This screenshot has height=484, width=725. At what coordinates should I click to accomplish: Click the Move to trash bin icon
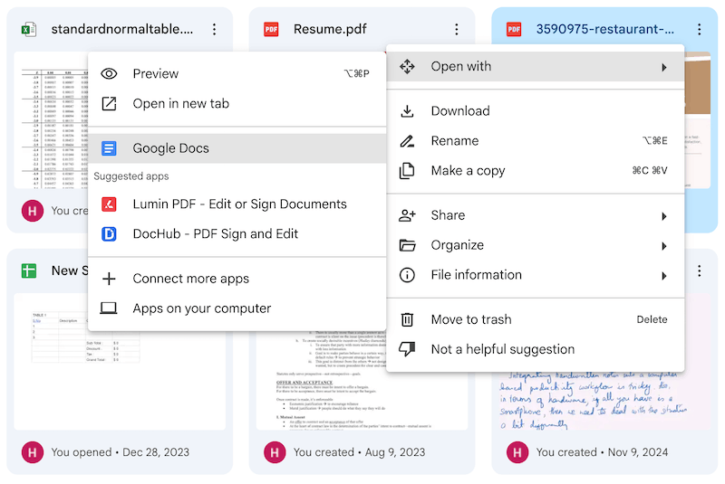[x=407, y=319]
